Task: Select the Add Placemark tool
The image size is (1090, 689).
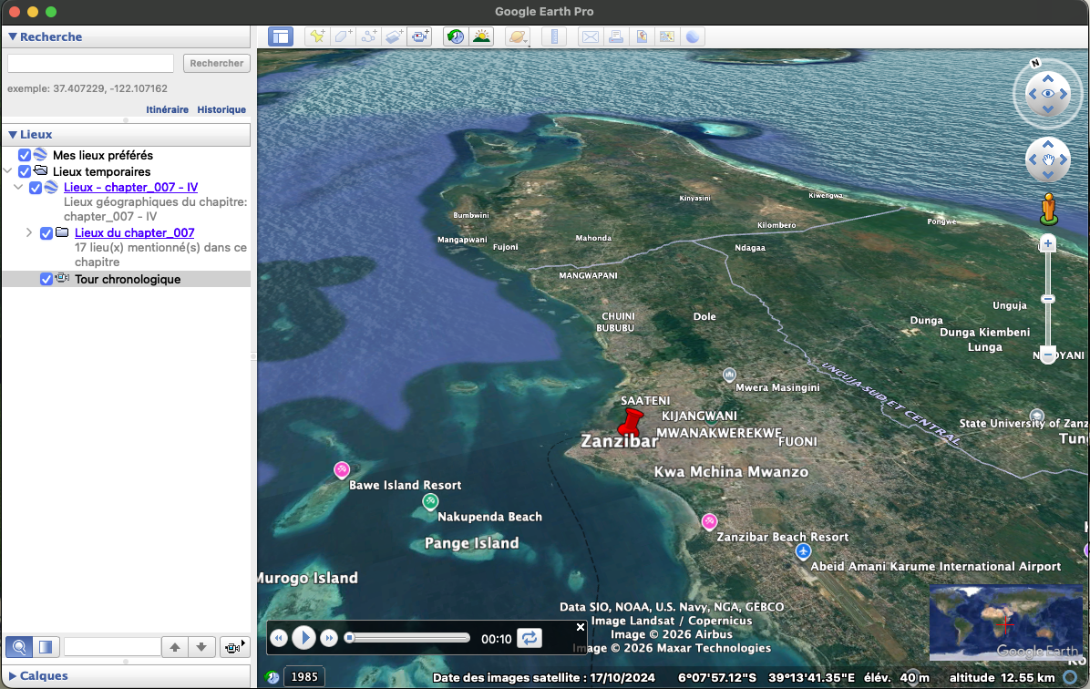Action: coord(317,36)
